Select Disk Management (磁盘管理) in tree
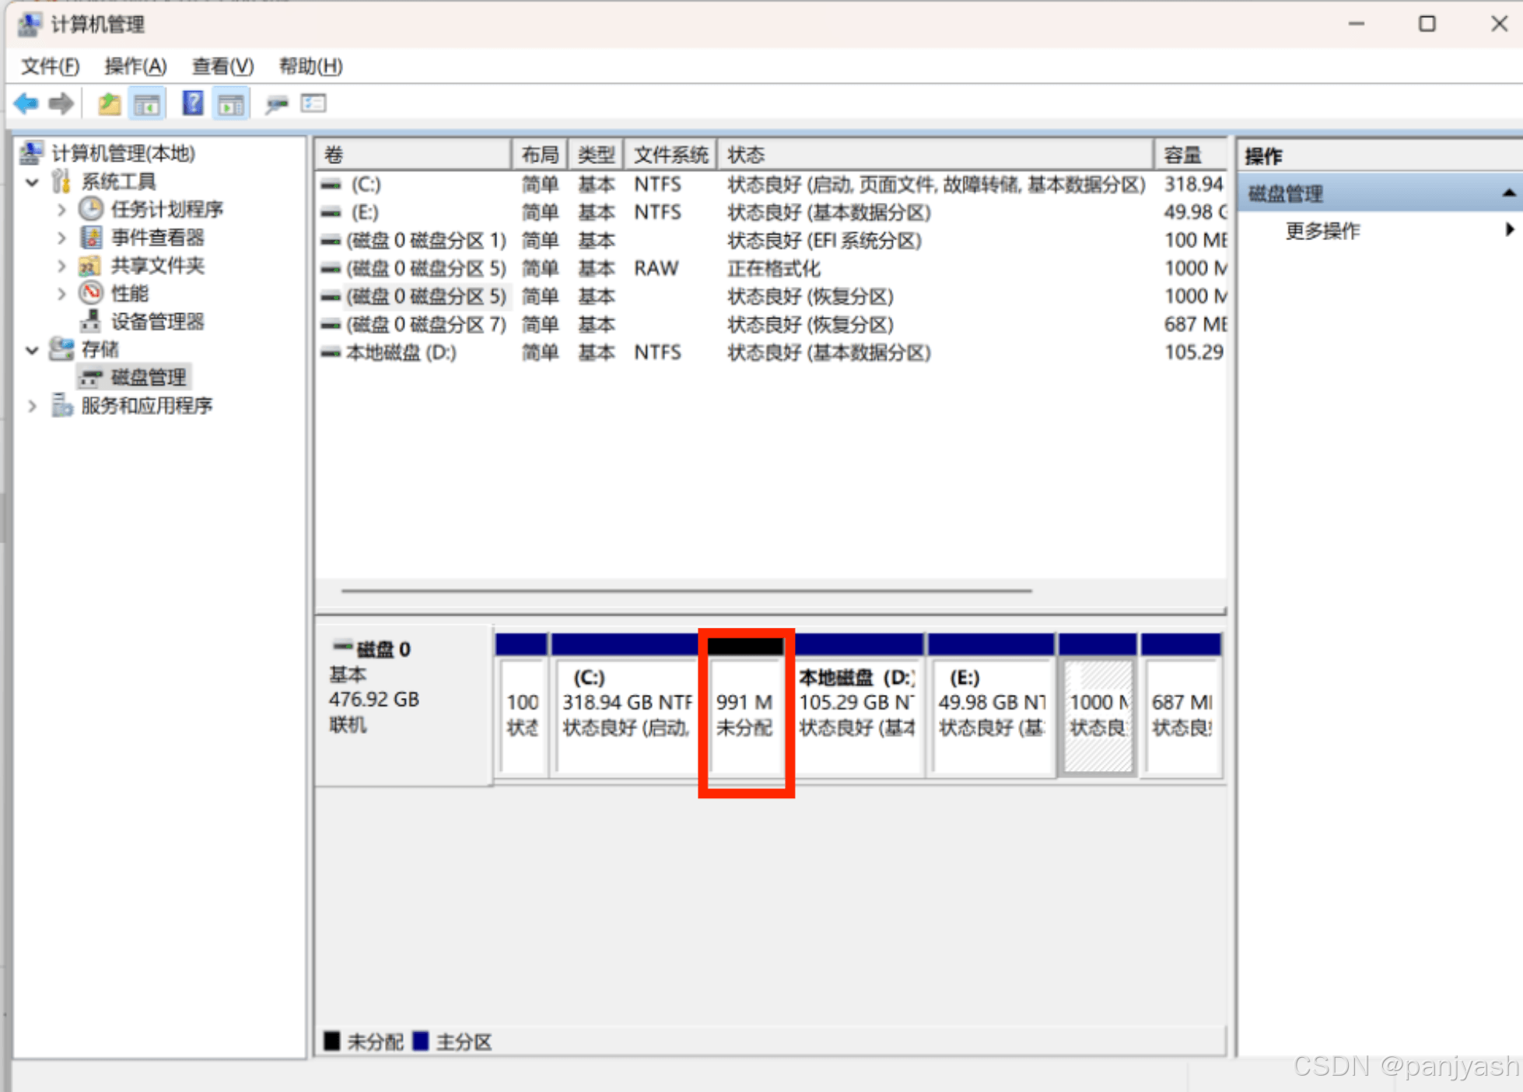The image size is (1523, 1092). [x=148, y=378]
